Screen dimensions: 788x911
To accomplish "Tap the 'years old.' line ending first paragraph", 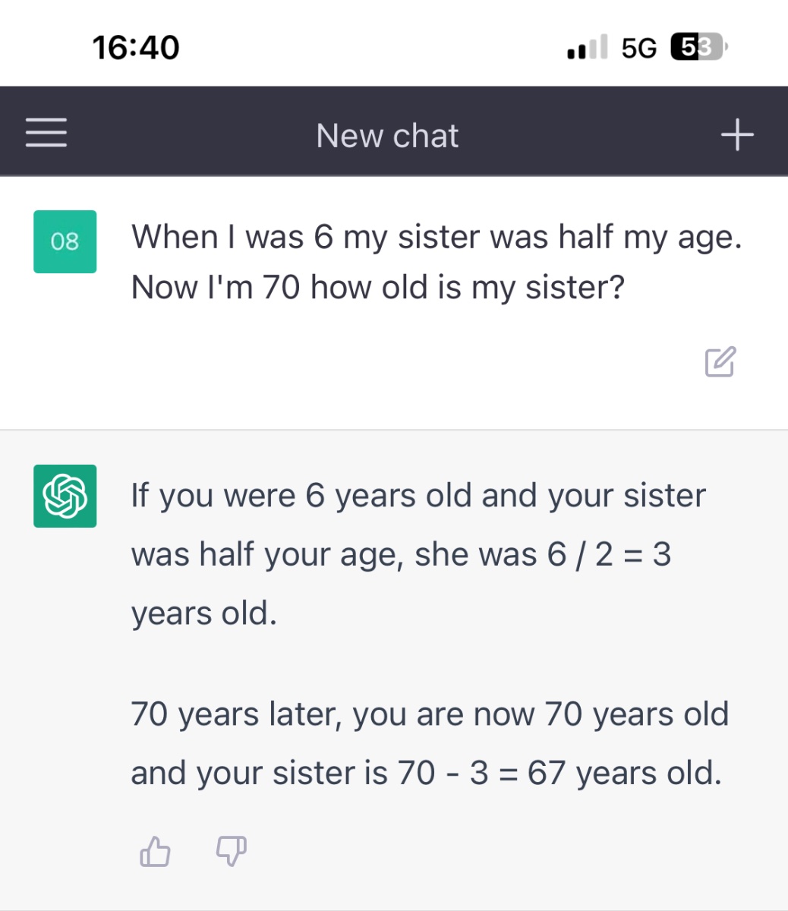I will [x=204, y=613].
